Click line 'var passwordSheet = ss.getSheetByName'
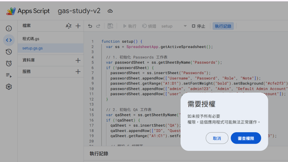 (164, 63)
